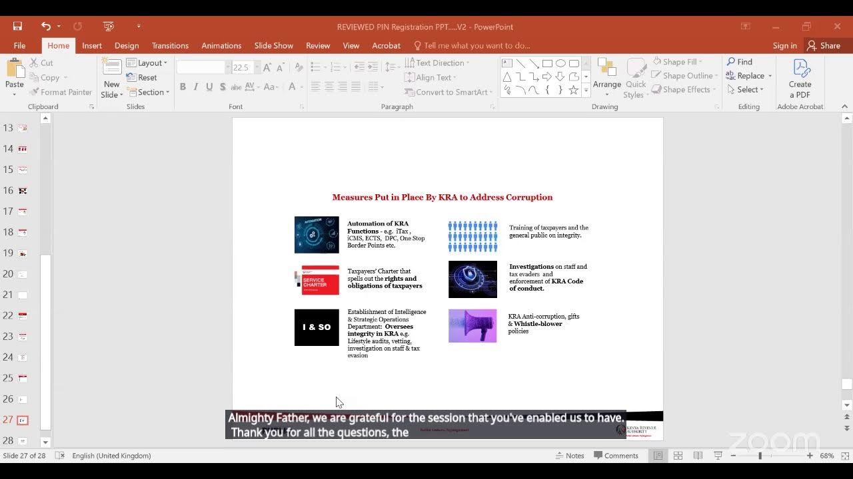Copy the selection to clipboard

[44, 77]
